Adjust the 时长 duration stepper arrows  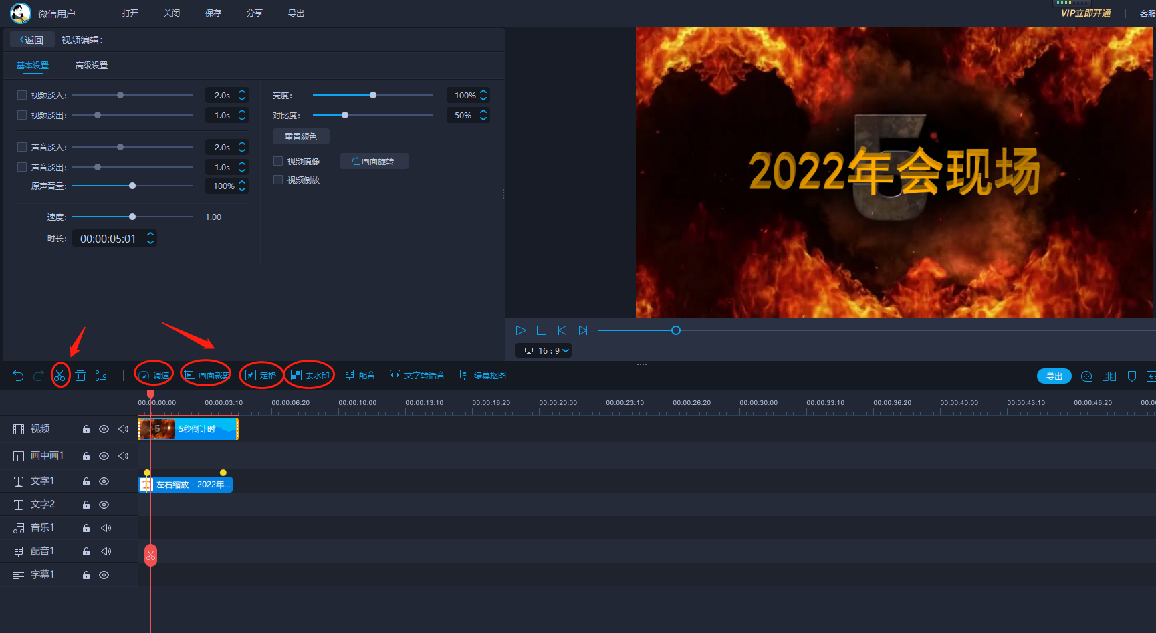click(150, 238)
